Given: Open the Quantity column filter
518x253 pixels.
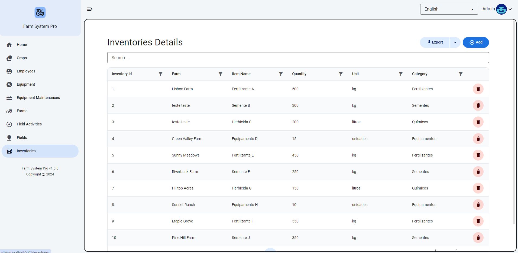Looking at the screenshot, I should click(x=341, y=74).
